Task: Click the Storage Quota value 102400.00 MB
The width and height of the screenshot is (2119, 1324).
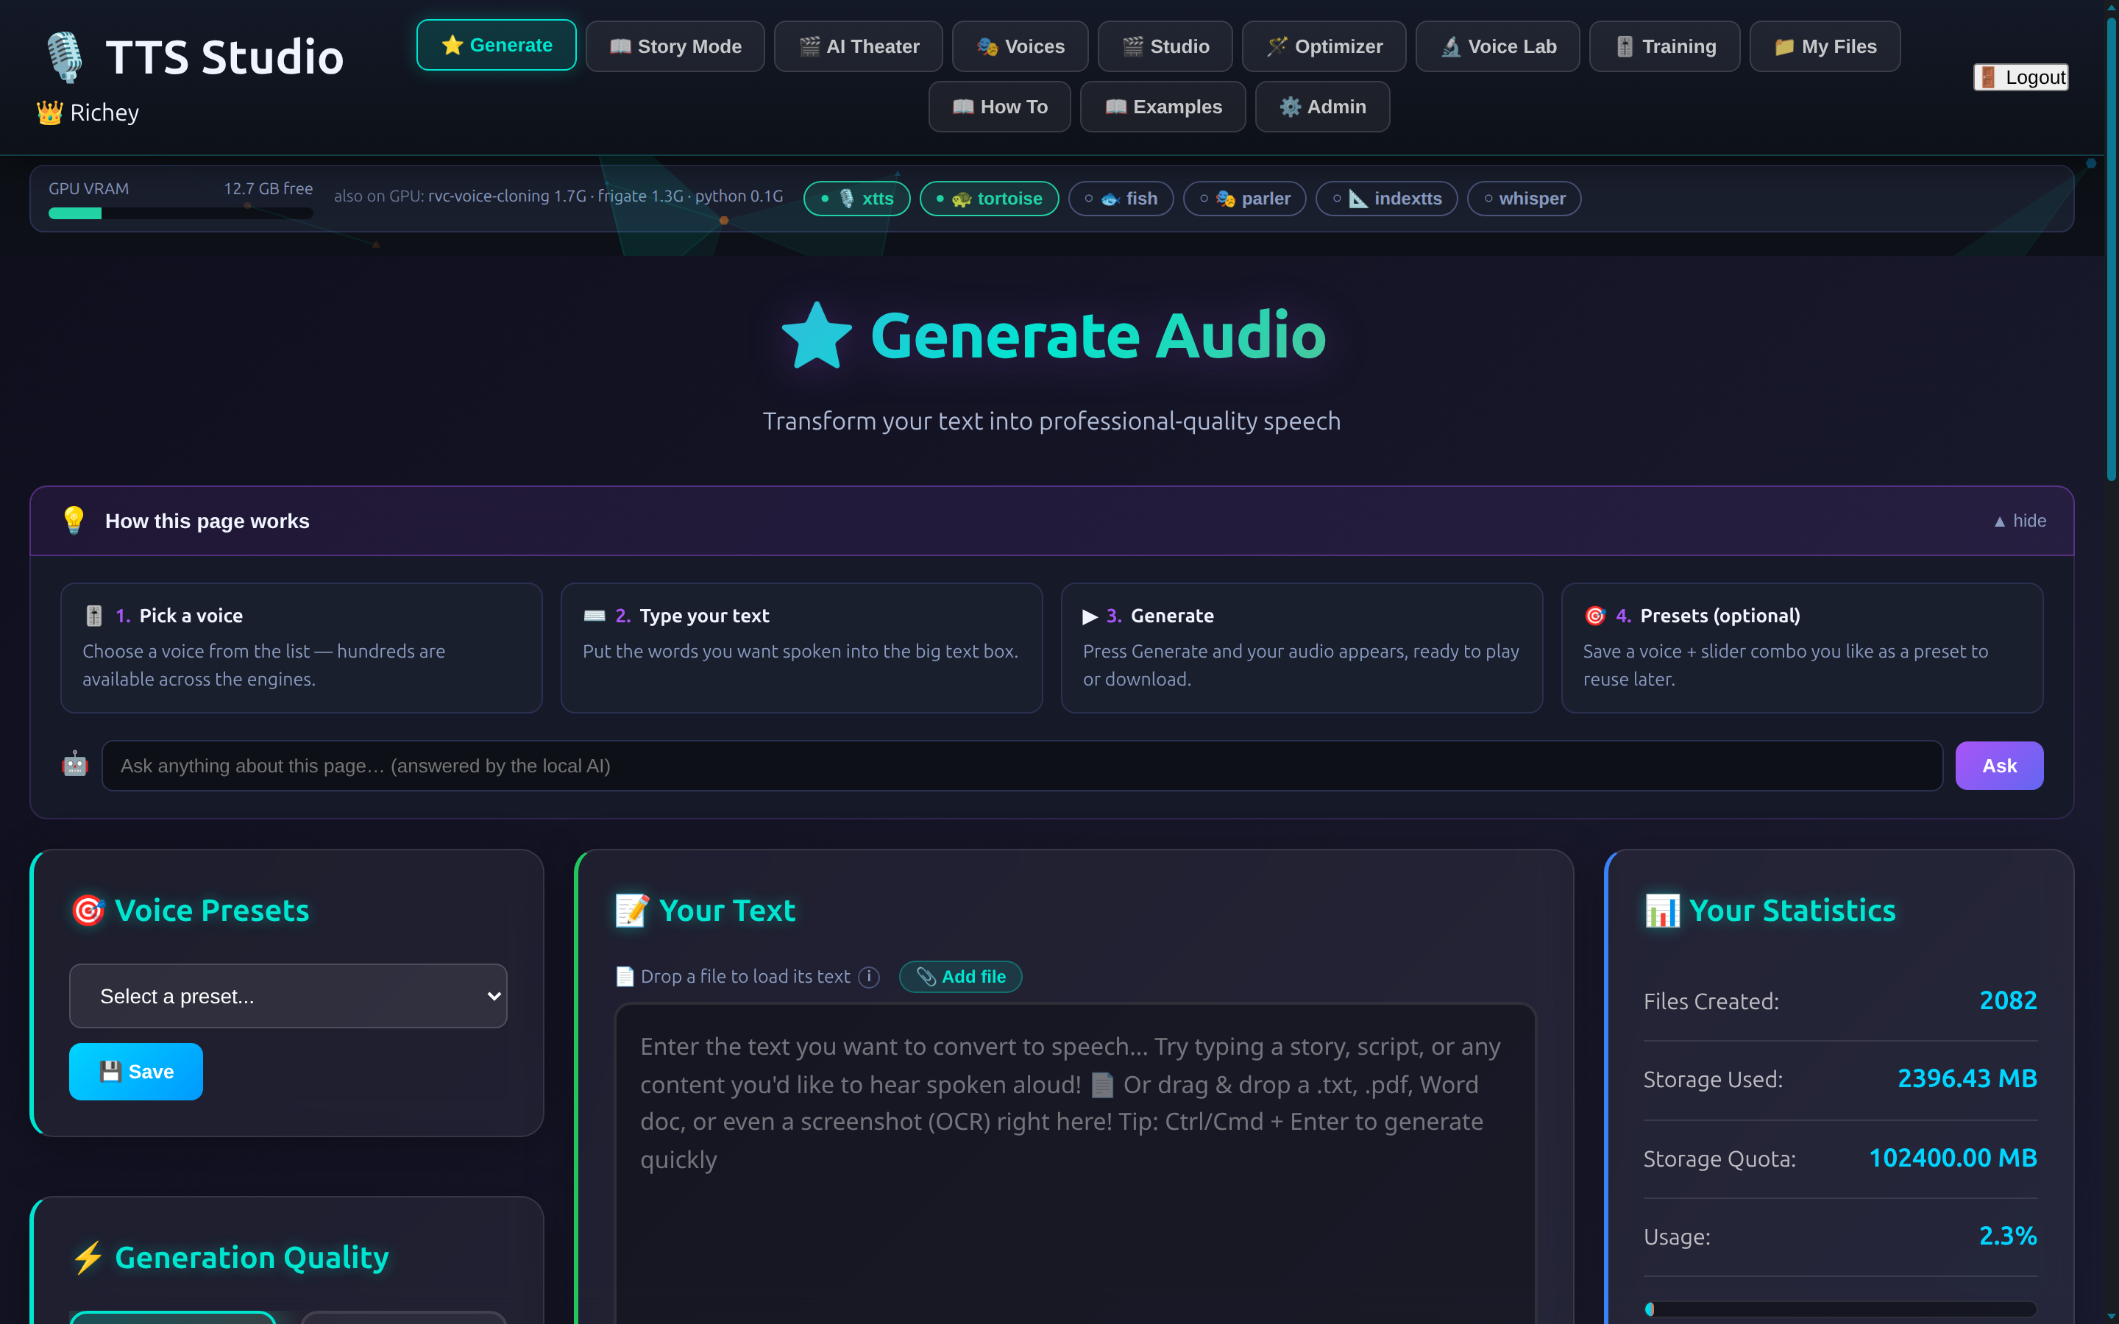Action: coord(1953,1158)
